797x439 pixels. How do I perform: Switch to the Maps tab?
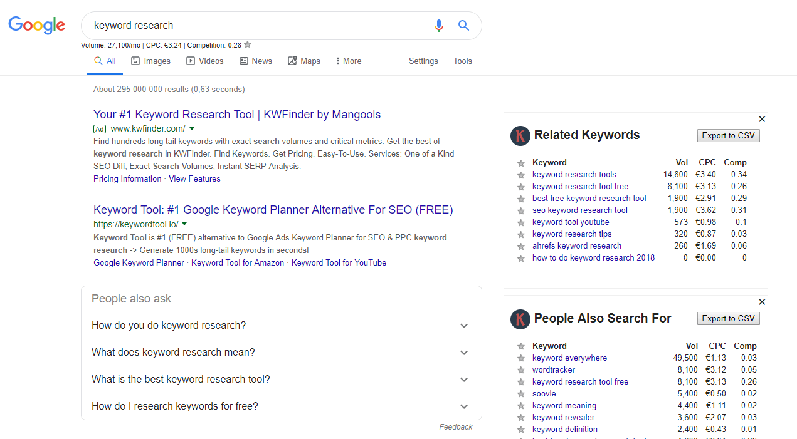304,61
